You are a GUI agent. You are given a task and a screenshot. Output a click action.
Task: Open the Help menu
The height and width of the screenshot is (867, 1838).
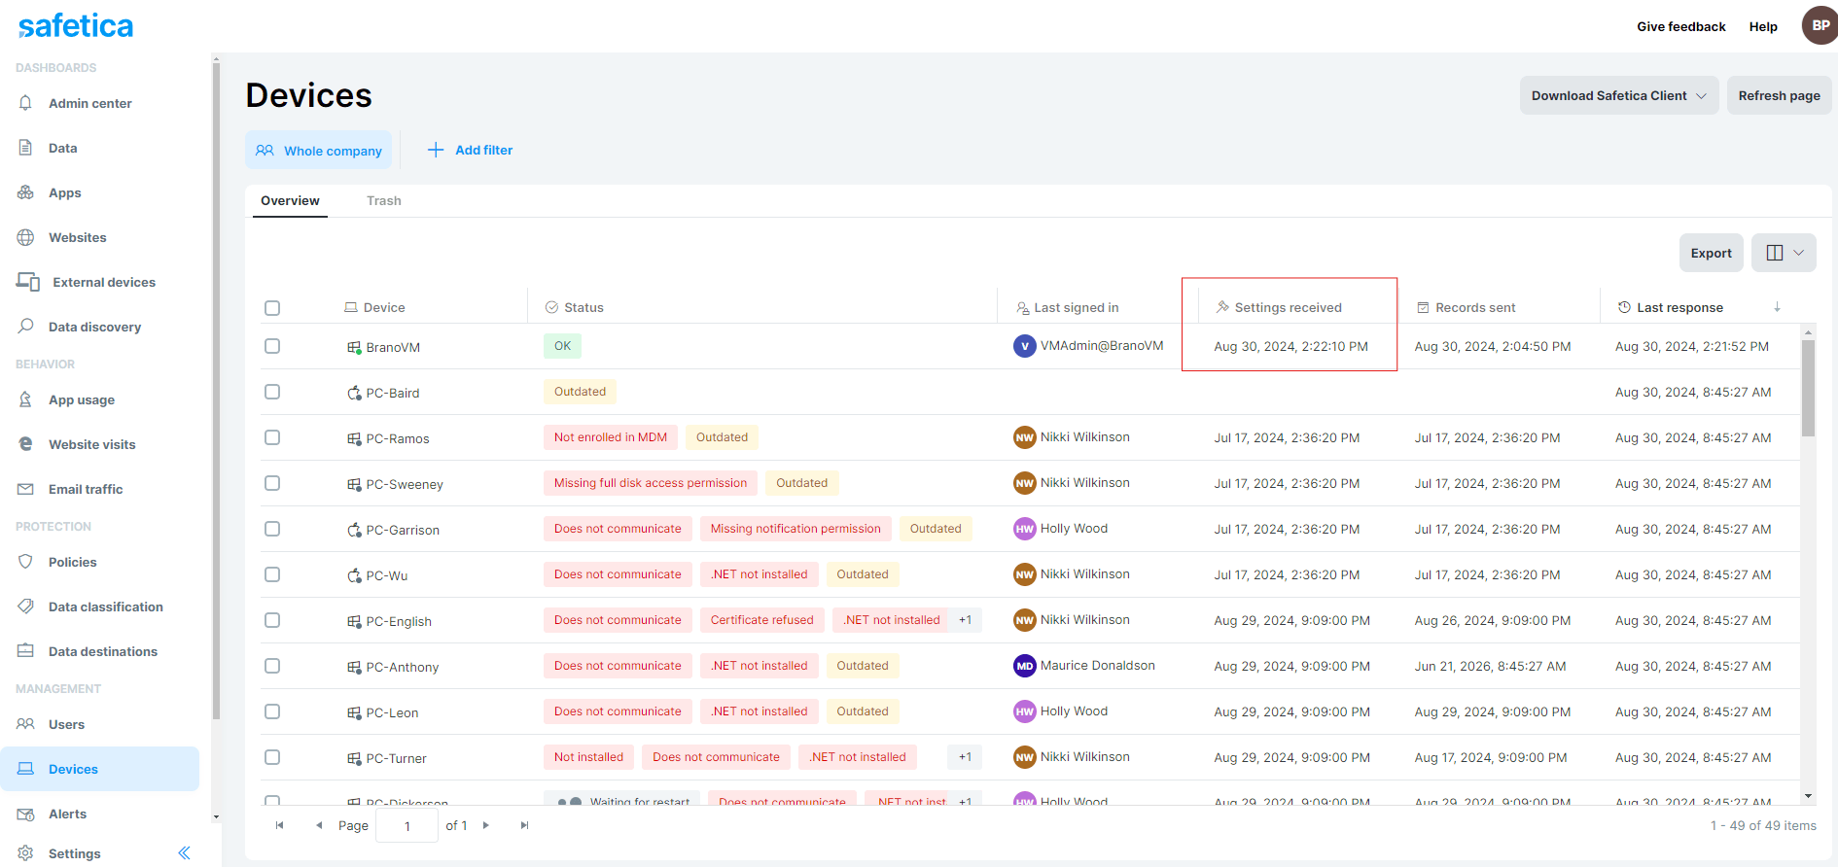tap(1763, 26)
